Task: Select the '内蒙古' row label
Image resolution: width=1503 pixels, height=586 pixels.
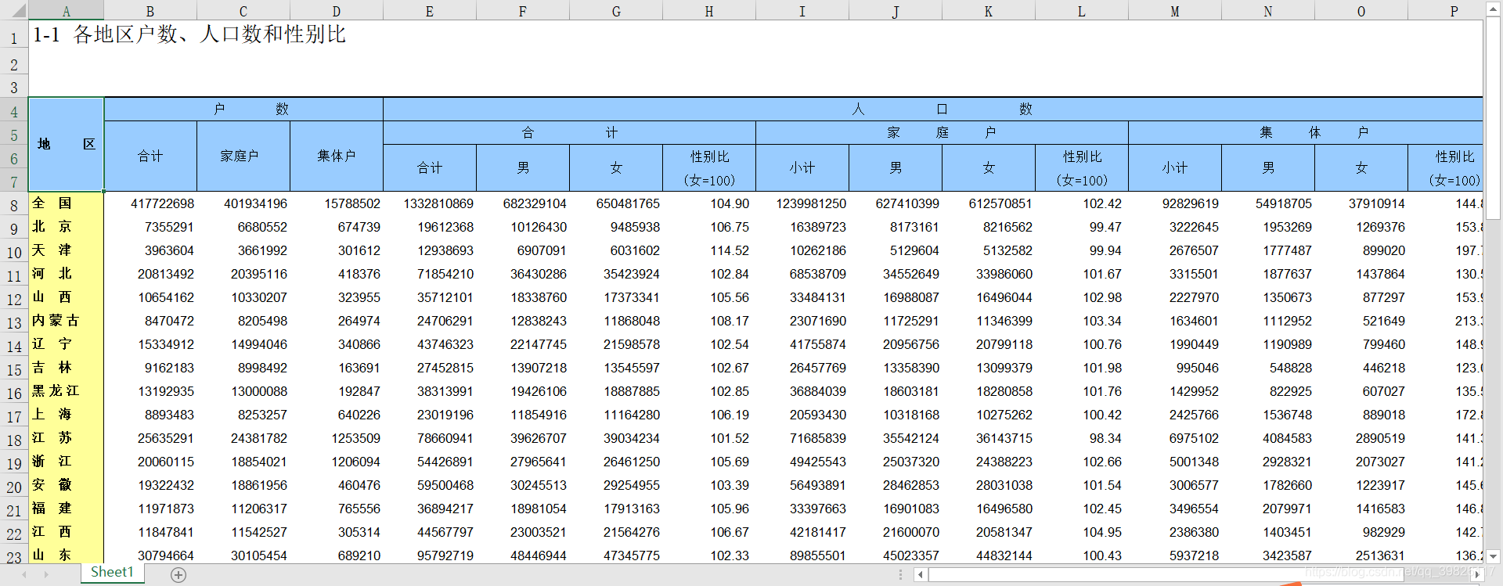Action: 67,321
